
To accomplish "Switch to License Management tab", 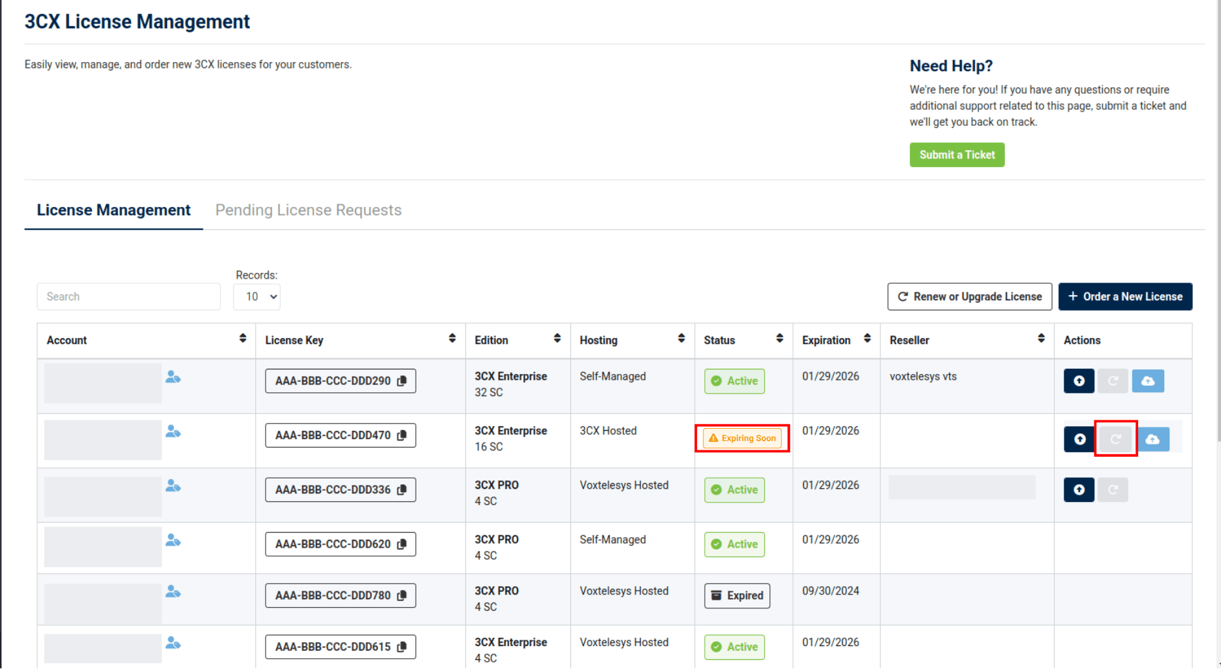I will tap(114, 210).
